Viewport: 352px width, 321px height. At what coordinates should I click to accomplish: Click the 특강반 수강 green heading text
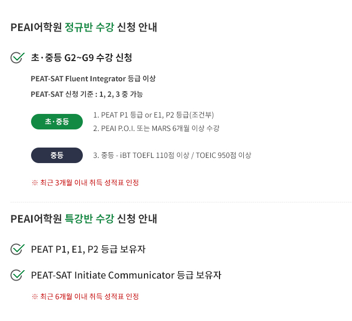click(90, 218)
